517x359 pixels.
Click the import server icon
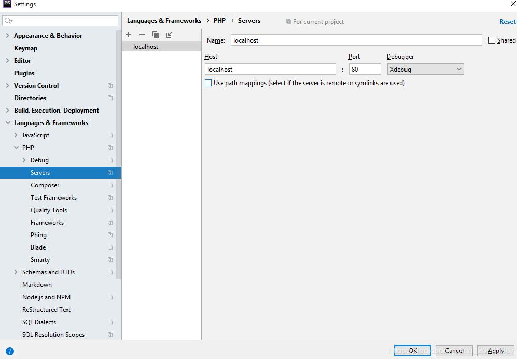[169, 35]
